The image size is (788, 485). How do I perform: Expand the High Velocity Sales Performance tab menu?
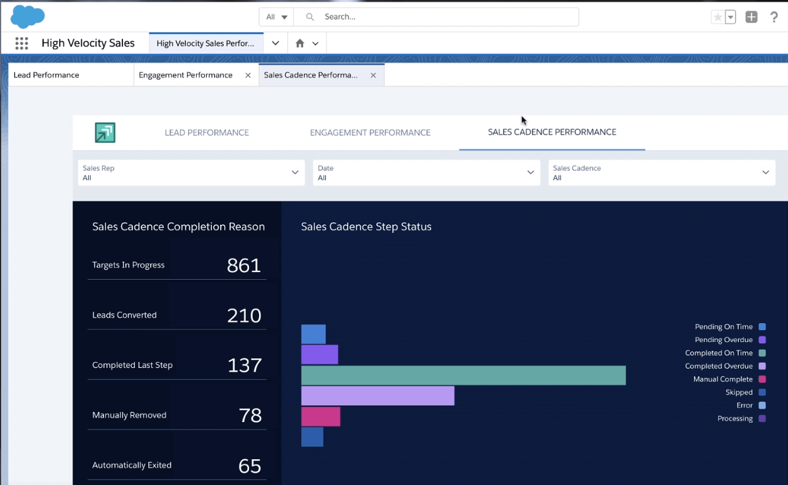point(275,43)
